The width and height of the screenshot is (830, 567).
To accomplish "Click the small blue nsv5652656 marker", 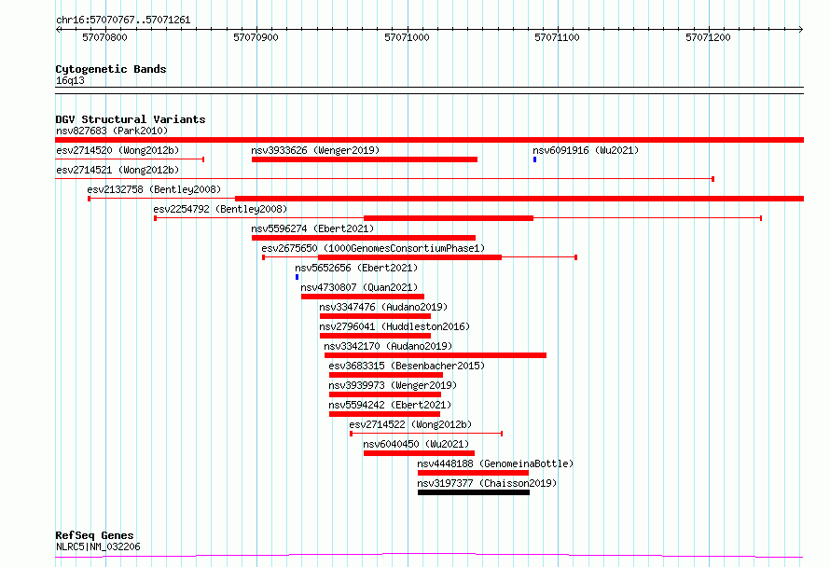I will [x=297, y=277].
